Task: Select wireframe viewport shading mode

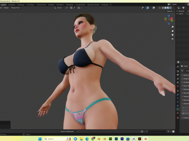Action: (163, 8)
